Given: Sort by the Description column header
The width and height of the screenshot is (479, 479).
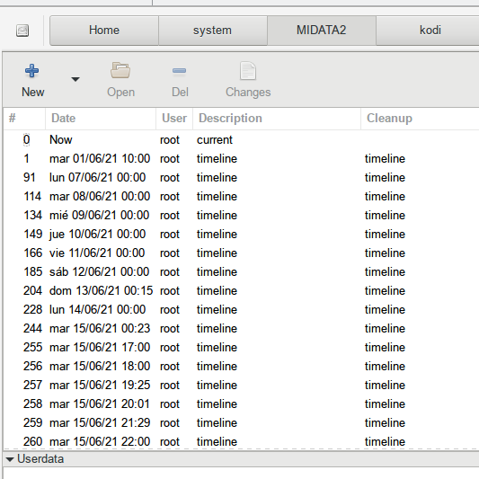Looking at the screenshot, I should point(277,119).
